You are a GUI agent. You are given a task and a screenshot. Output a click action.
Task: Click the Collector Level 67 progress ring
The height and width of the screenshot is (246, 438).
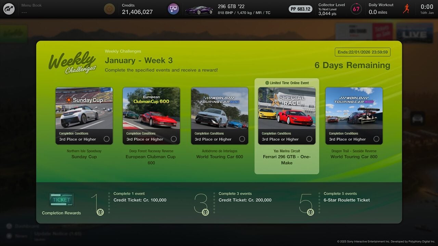coord(356,9)
